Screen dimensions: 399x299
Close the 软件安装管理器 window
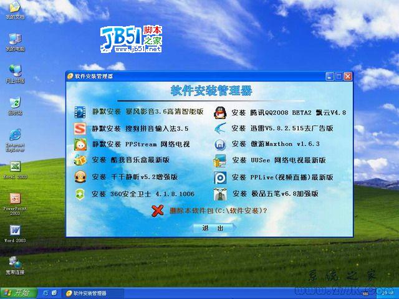348,76
